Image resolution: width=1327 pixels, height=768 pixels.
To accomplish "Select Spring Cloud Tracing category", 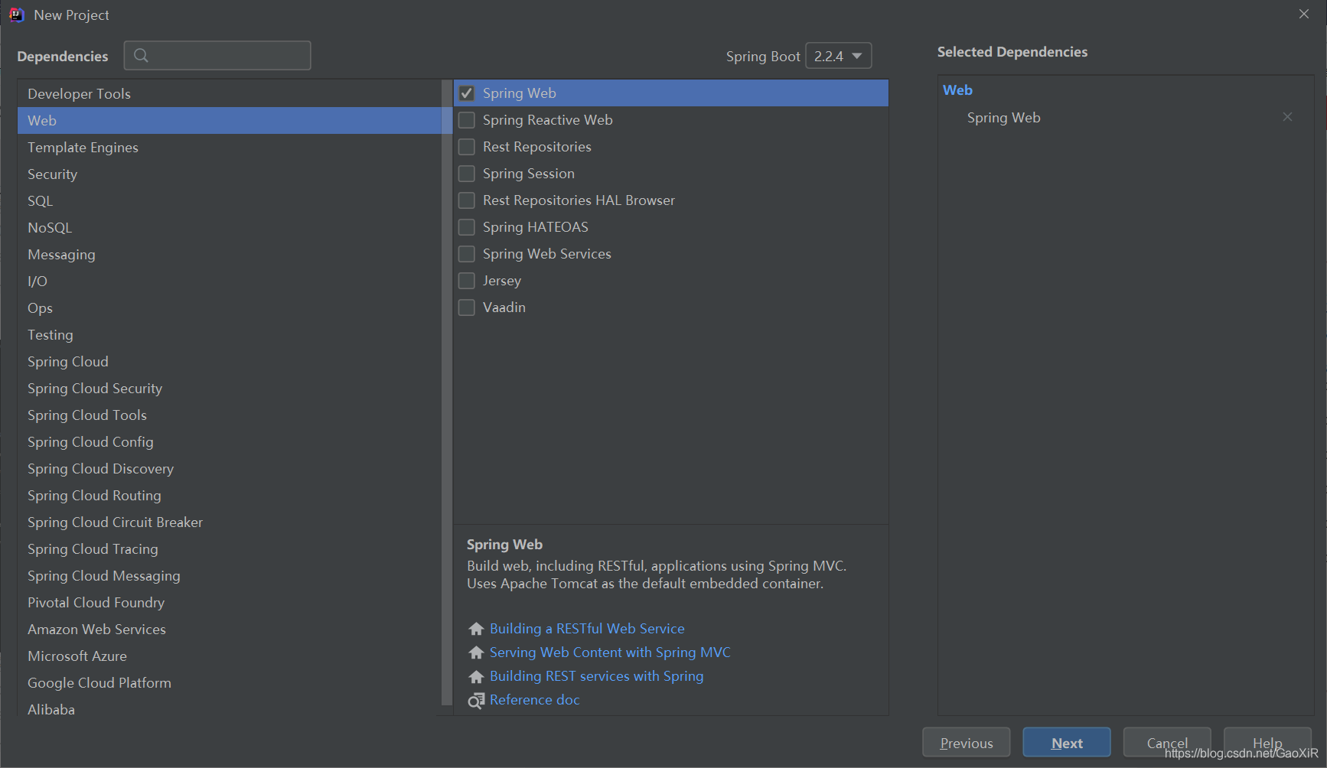I will point(230,548).
